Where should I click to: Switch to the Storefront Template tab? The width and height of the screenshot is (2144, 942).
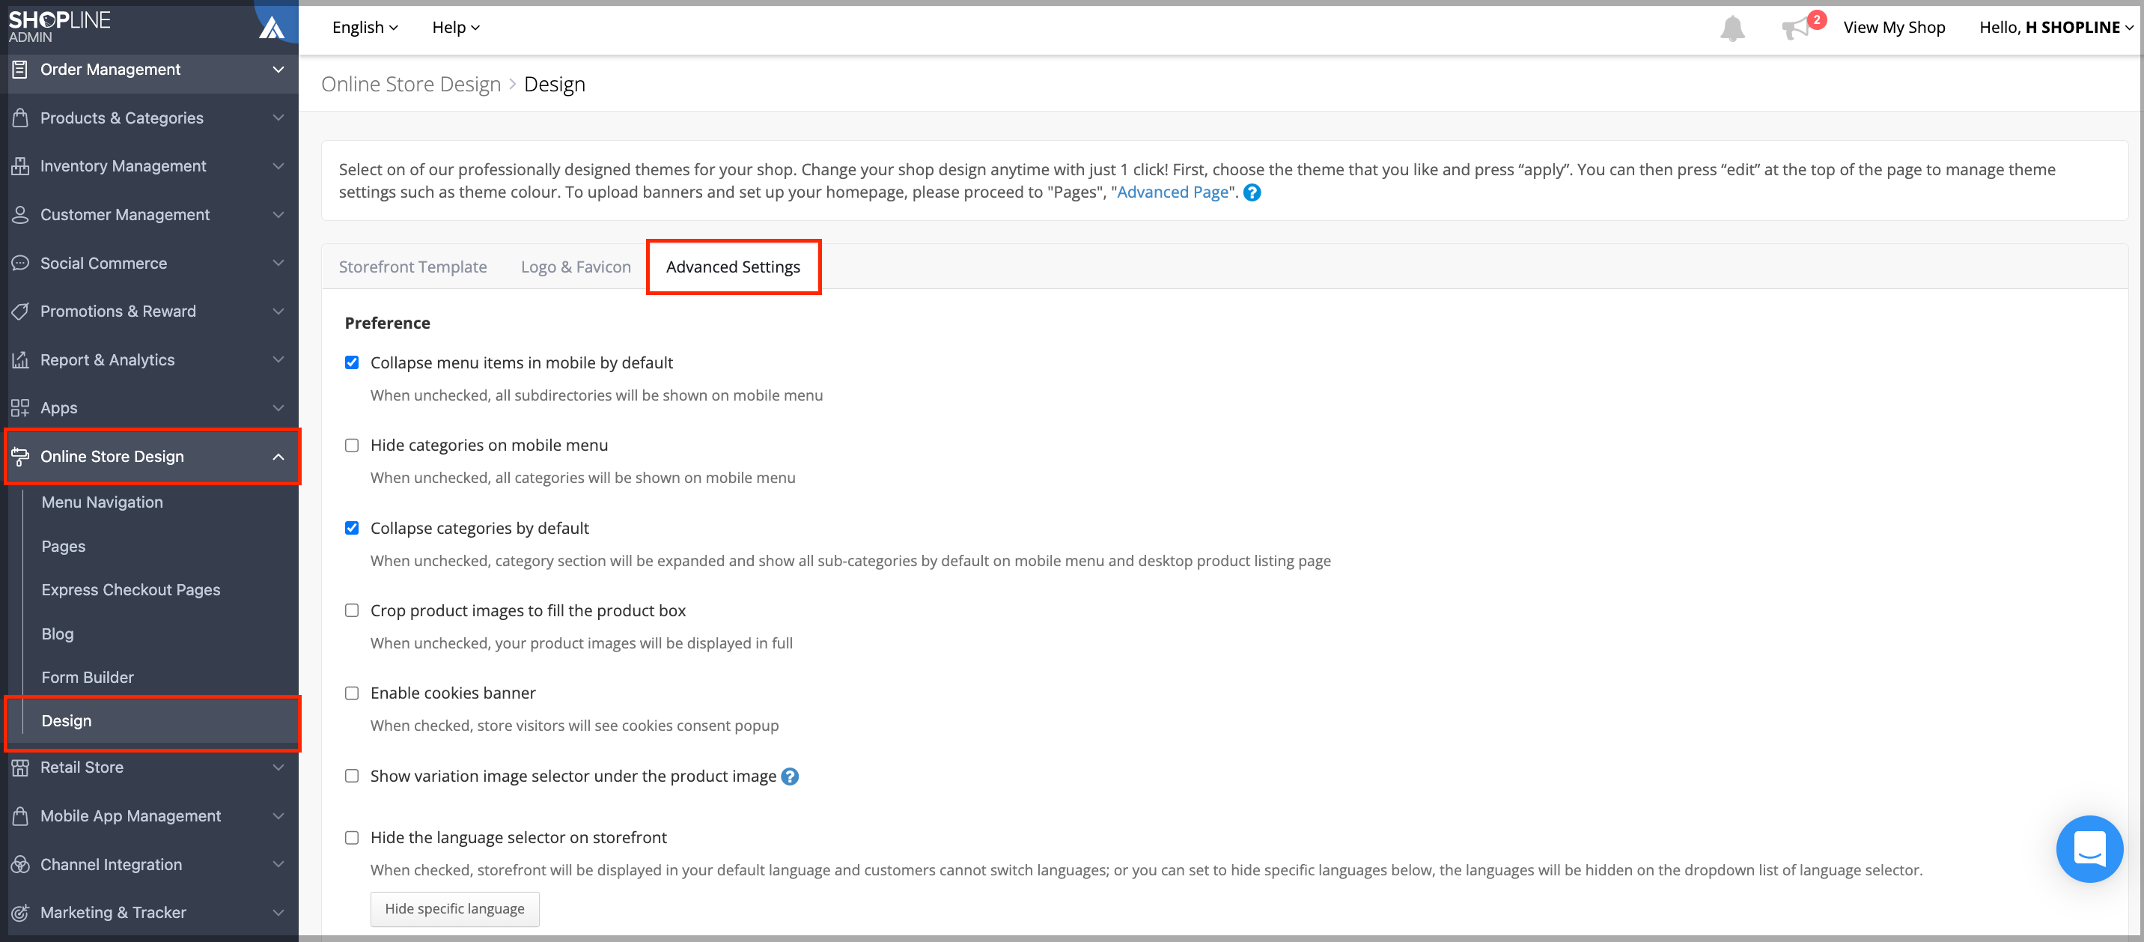point(412,267)
